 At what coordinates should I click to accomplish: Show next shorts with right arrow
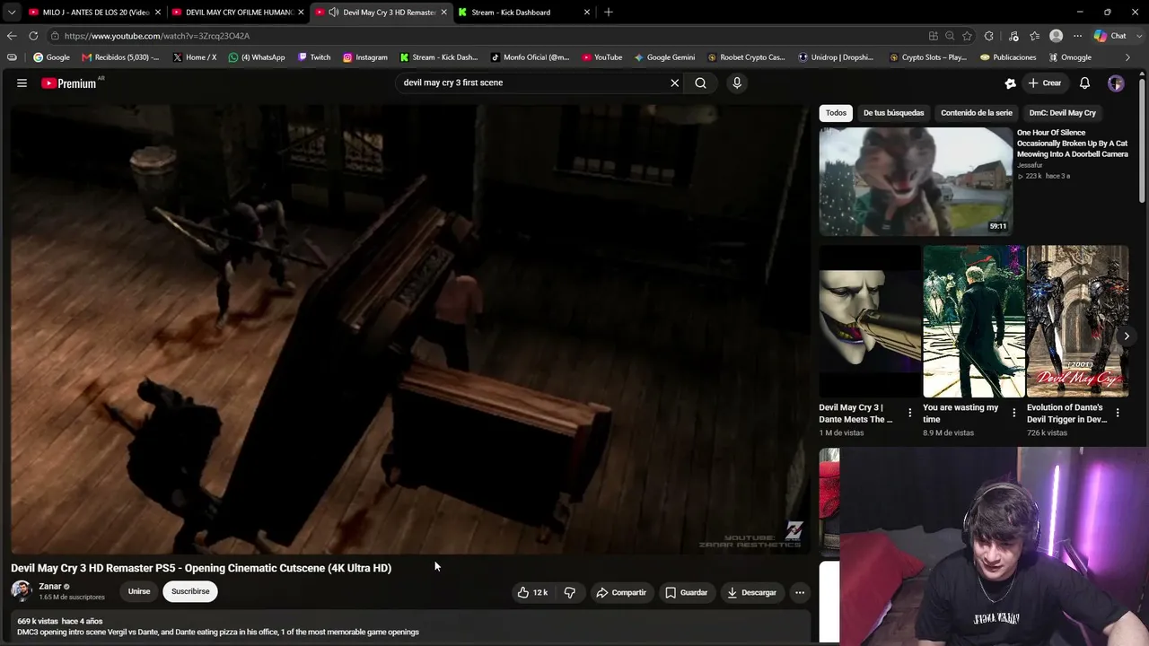coord(1127,336)
